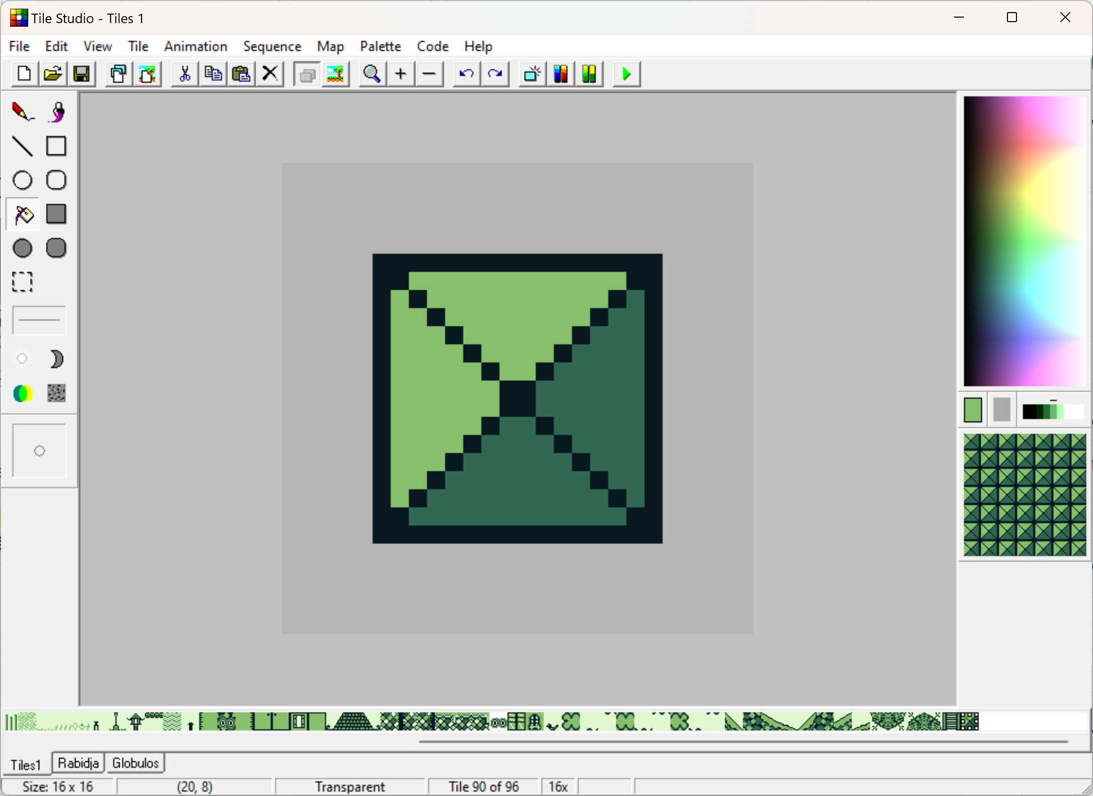Switch to the Globulos tab

point(135,763)
